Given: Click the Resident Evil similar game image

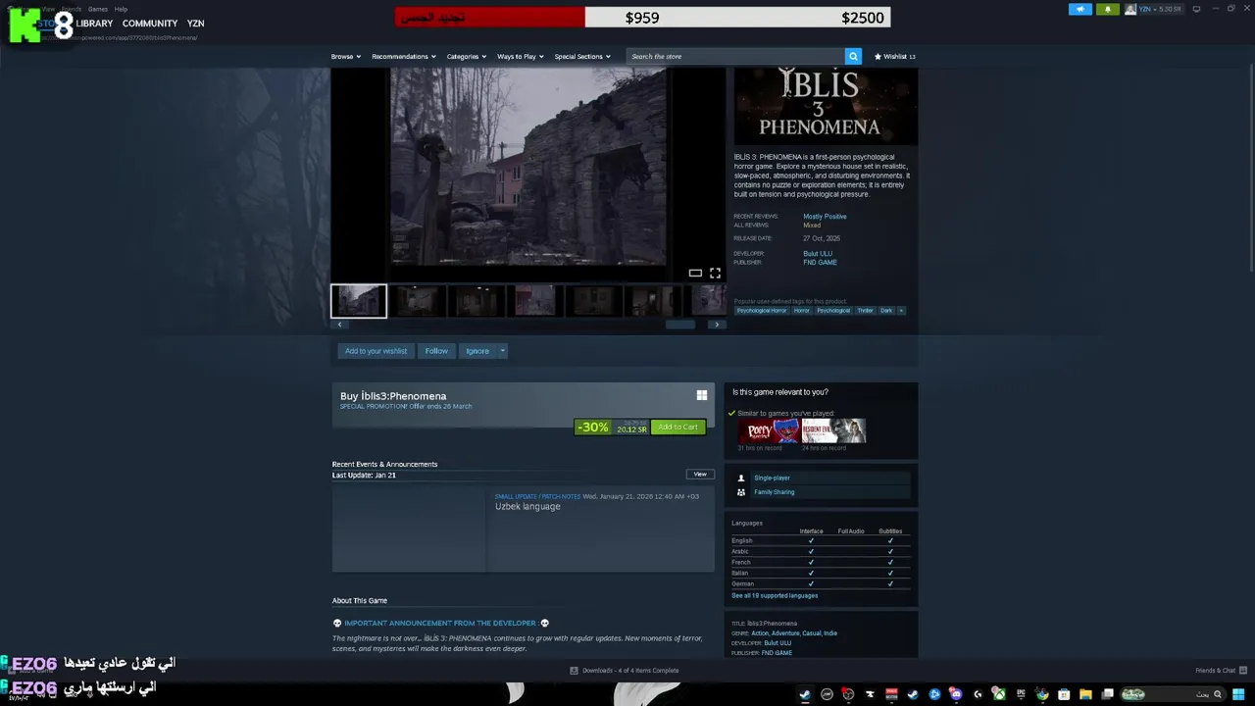Looking at the screenshot, I should coord(833,431).
